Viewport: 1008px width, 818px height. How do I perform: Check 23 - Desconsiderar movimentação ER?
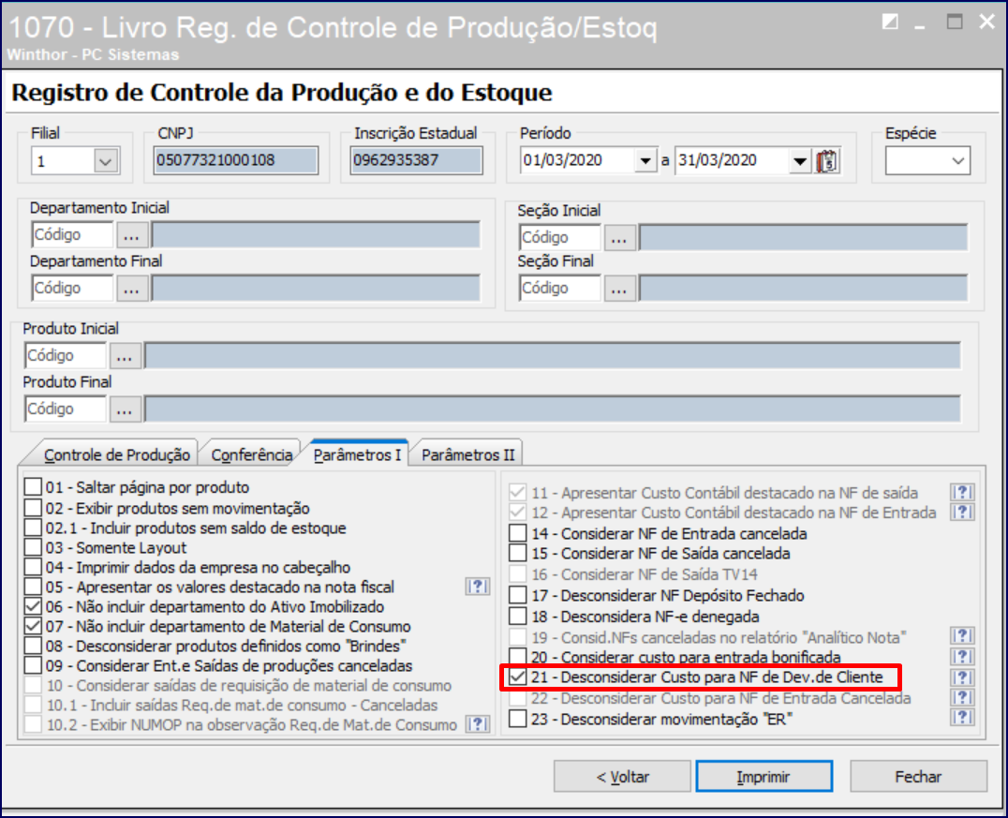coord(517,719)
